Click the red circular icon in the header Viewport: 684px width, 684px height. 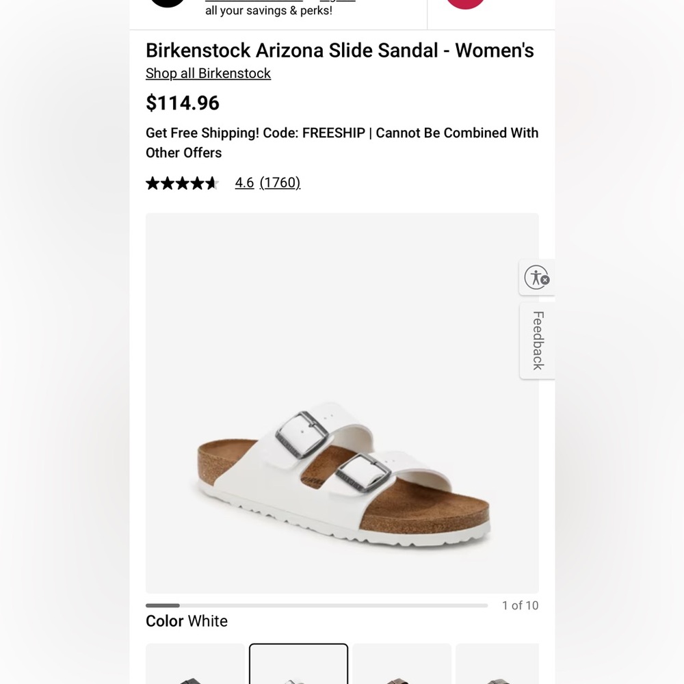466,3
